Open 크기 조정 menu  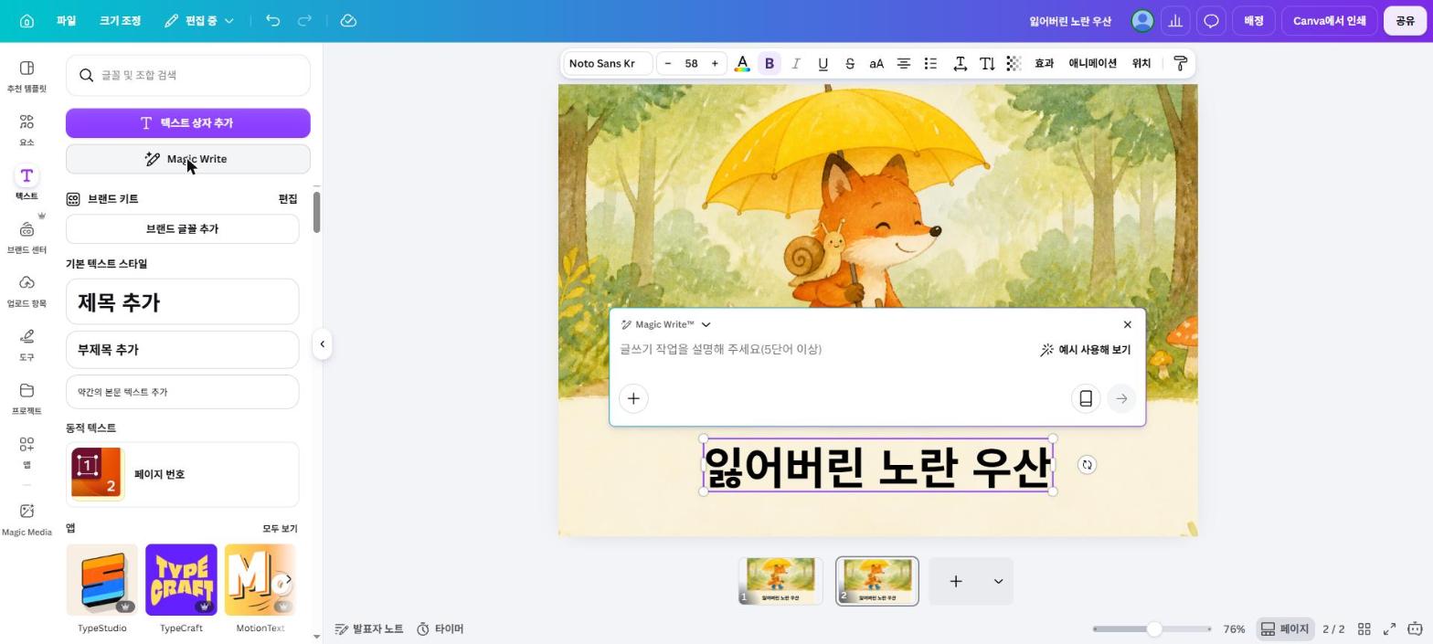pos(120,20)
